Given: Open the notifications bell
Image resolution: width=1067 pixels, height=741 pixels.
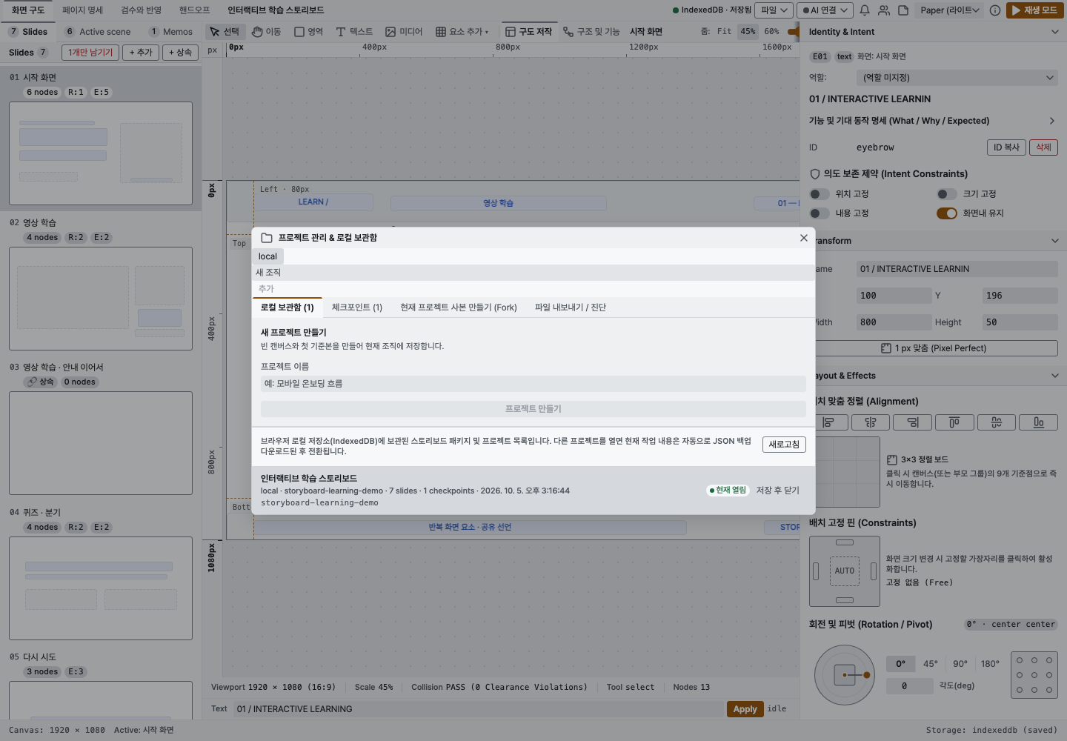Looking at the screenshot, I should [x=865, y=10].
